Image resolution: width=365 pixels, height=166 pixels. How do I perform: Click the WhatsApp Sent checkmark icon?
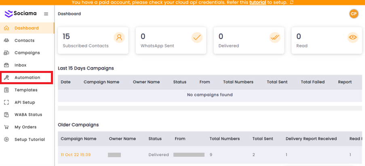click(197, 37)
